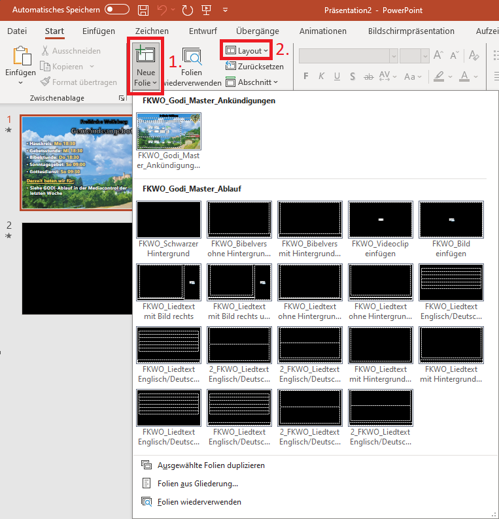This screenshot has height=519, width=499.
Task: Select FKWO_Videoclip einfügen layout thumbnail
Action: pyautogui.click(x=381, y=220)
